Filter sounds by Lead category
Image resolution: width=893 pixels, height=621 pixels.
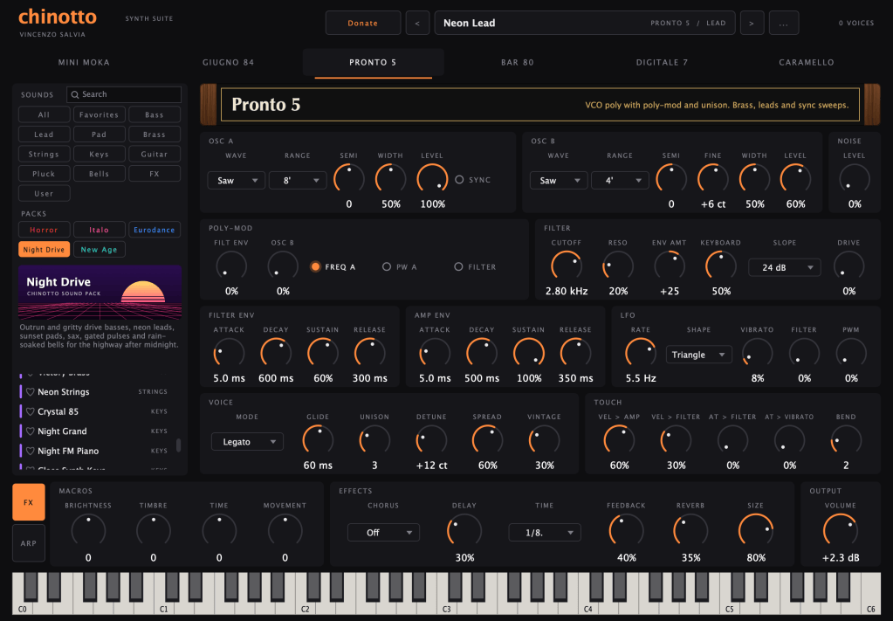tap(44, 135)
